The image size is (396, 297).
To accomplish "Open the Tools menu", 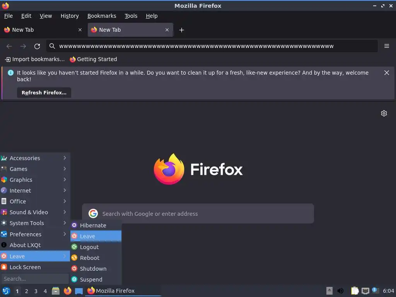I will 131,16.
